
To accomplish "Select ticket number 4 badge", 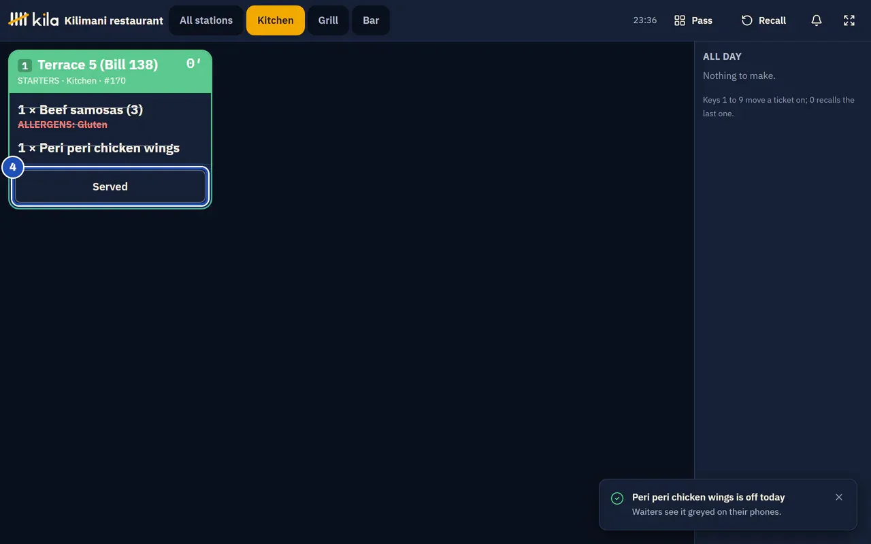I will click(13, 167).
